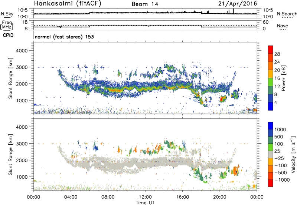Select the 'Power [dB]' colorbar title

284,78
